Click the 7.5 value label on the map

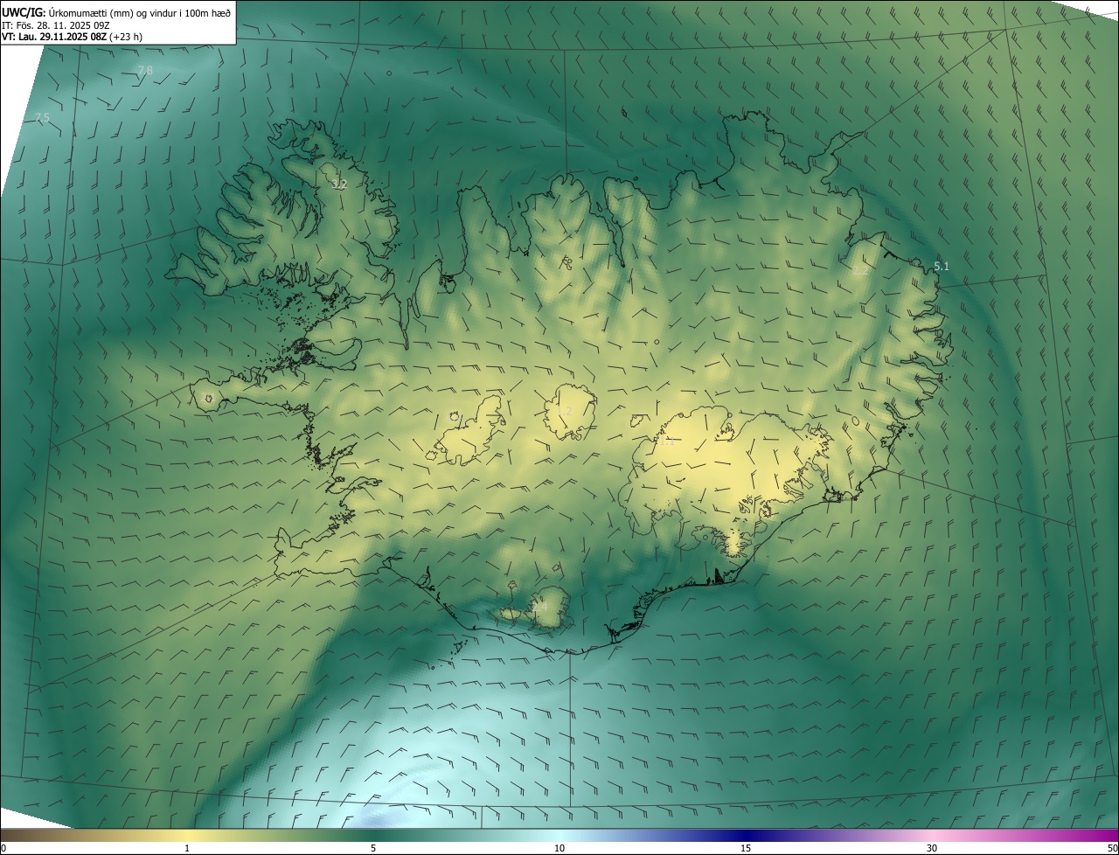[x=42, y=117]
